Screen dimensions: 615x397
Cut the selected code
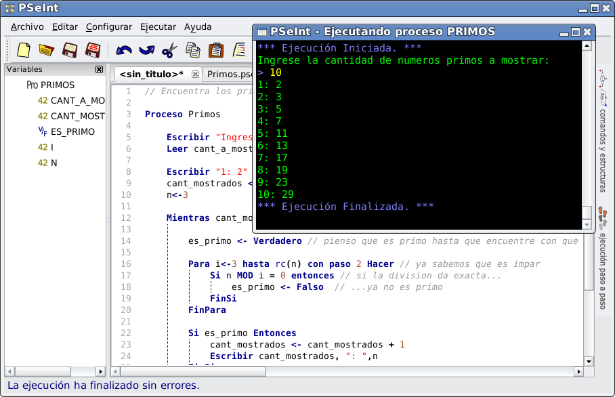(168, 50)
